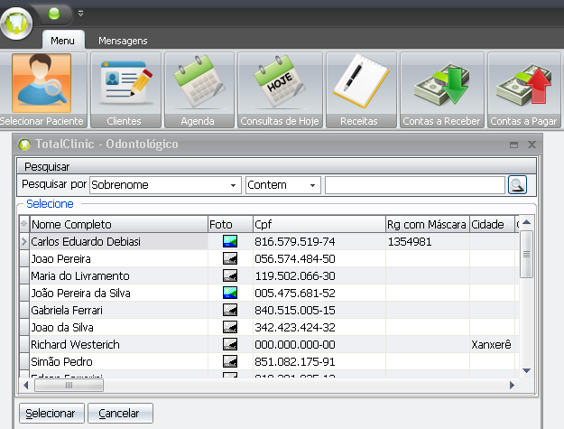Click the Cancelar button
564x429 pixels.
tap(120, 413)
